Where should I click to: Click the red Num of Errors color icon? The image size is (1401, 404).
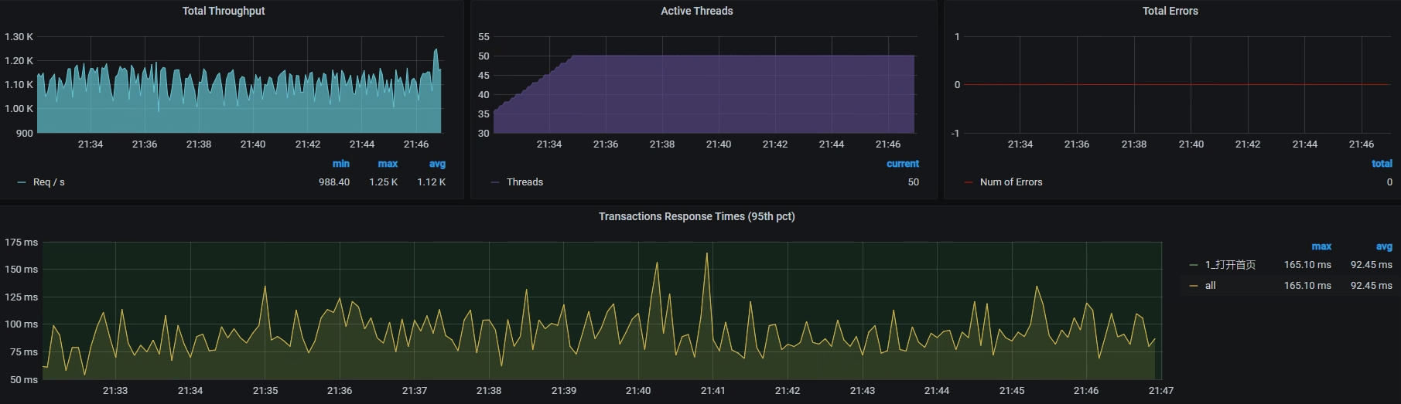pyautogui.click(x=969, y=182)
